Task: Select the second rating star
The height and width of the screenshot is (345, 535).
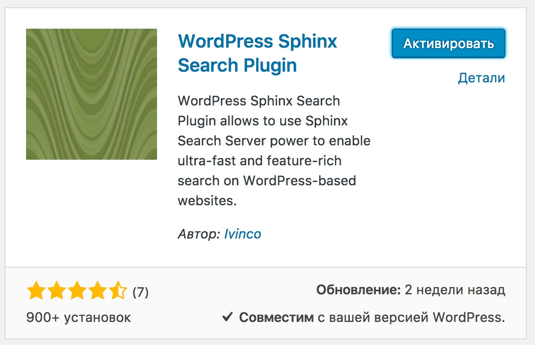Action: coord(57,290)
